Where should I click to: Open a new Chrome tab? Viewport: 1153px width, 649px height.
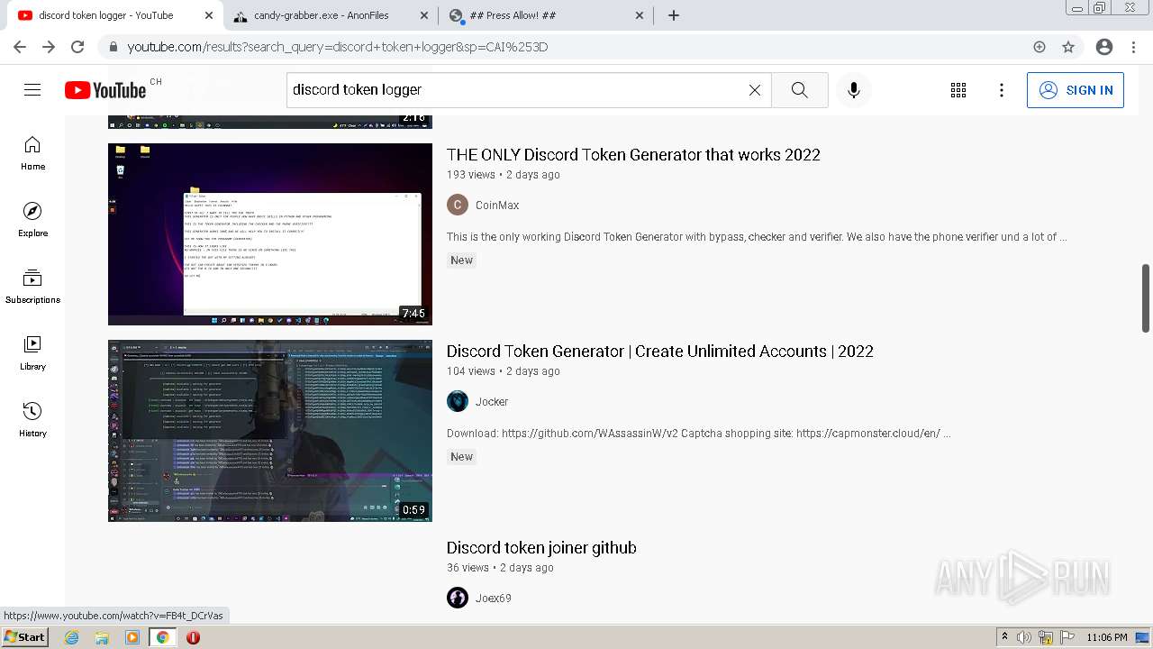pyautogui.click(x=674, y=15)
